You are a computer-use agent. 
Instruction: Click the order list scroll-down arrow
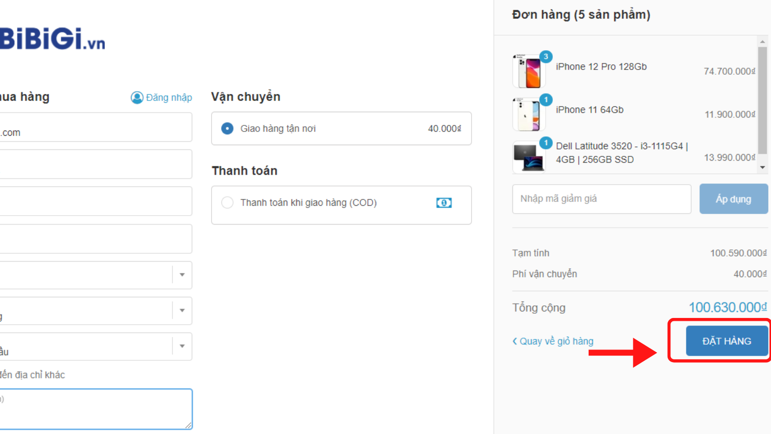coord(763,168)
